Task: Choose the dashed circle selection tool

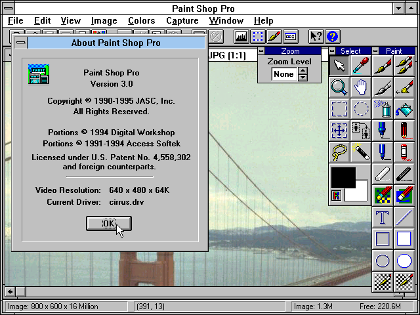Action: 360,109
